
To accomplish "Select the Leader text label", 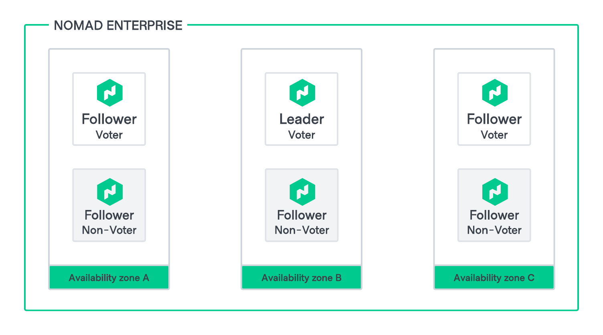I will tap(301, 119).
